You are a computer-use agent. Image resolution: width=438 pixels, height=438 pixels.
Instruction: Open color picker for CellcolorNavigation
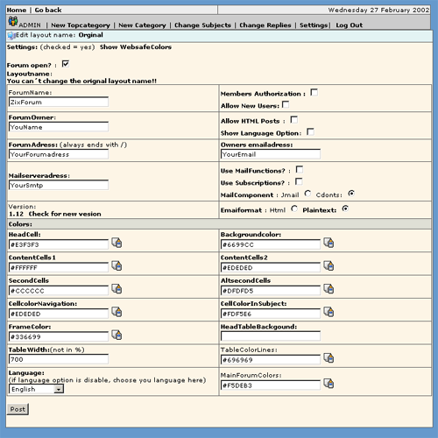(x=117, y=312)
